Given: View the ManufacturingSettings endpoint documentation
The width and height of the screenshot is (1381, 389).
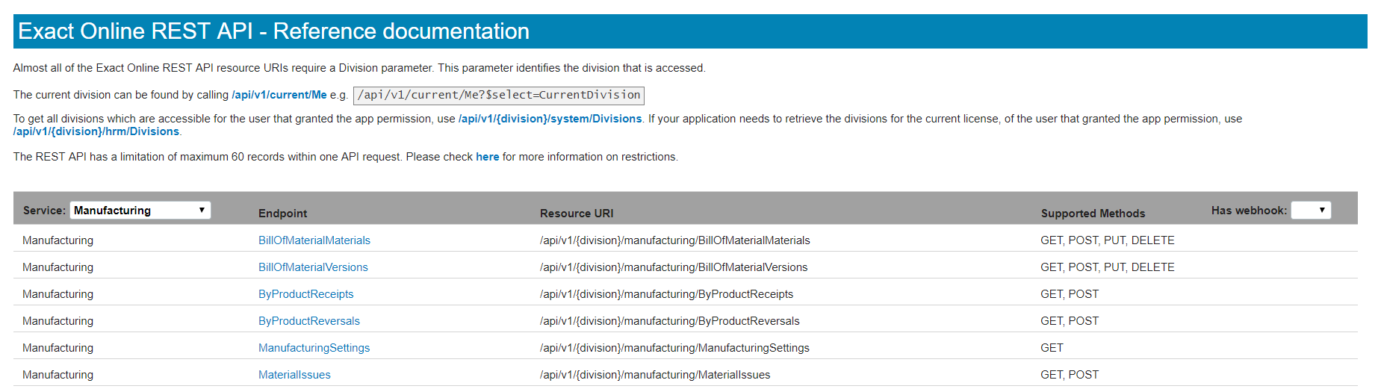Looking at the screenshot, I should click(x=314, y=348).
